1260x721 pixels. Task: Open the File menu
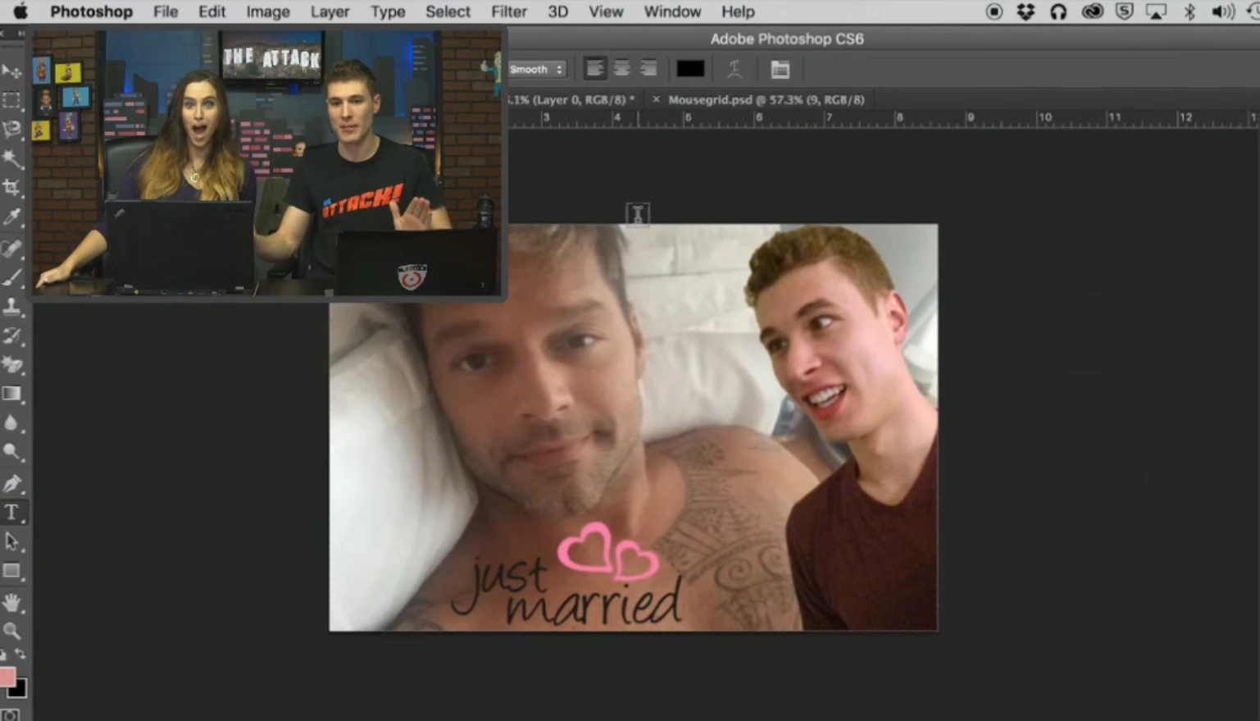click(x=166, y=11)
